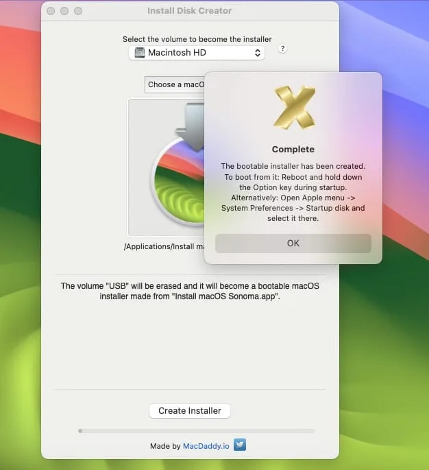
Task: Click the "Complete" dialog heading
Action: 293,150
